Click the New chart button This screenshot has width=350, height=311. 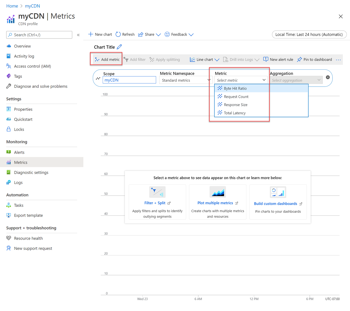[x=100, y=34]
